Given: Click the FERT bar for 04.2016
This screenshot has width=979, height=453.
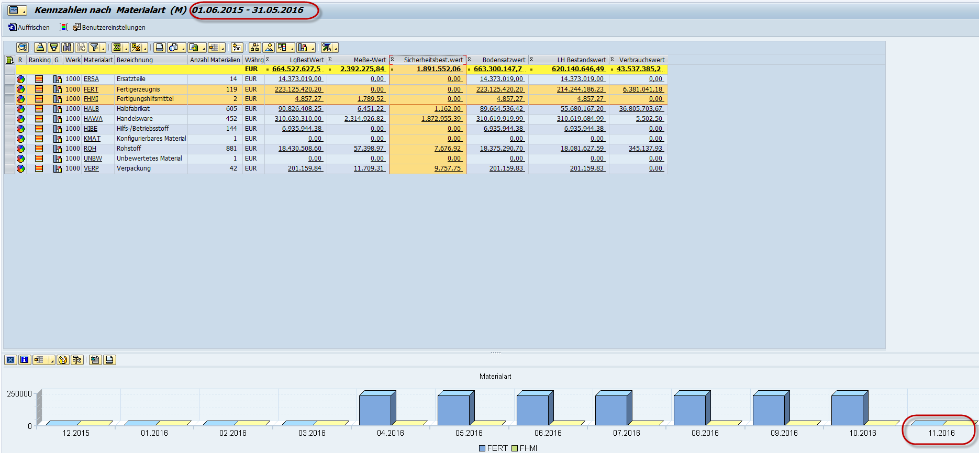Looking at the screenshot, I should pos(375,410).
